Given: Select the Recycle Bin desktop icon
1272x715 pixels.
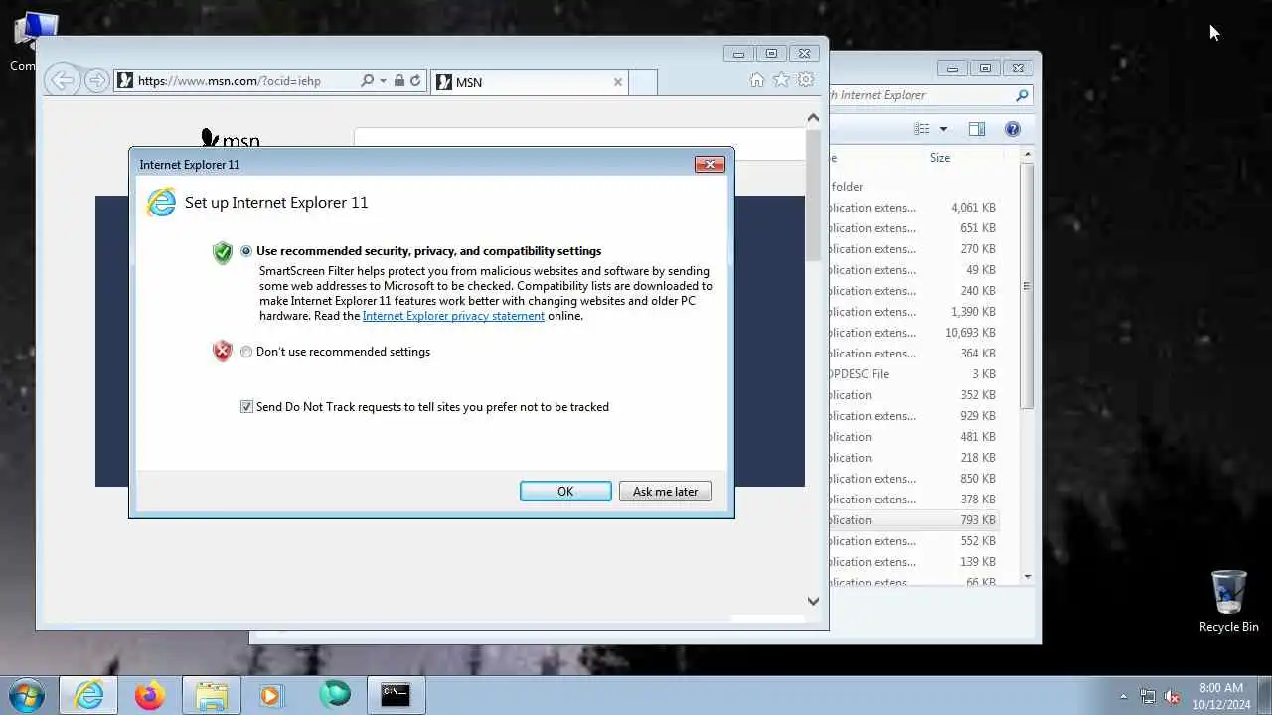Looking at the screenshot, I should (x=1229, y=601).
